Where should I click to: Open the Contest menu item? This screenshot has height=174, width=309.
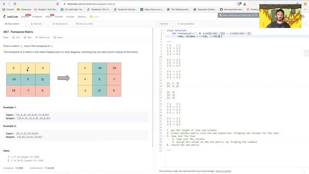59,16
